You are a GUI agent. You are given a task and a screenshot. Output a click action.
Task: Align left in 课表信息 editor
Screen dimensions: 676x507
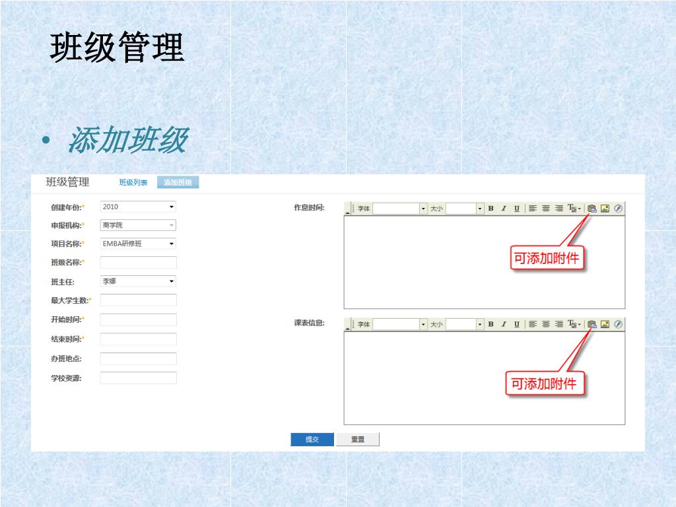pyautogui.click(x=533, y=324)
